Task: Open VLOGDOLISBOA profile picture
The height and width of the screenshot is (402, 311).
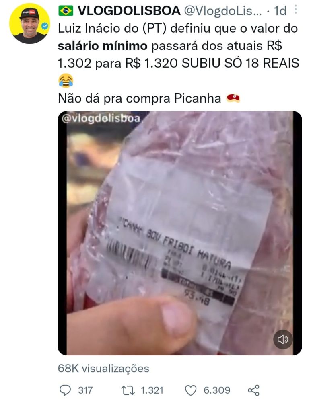Action: click(x=29, y=23)
